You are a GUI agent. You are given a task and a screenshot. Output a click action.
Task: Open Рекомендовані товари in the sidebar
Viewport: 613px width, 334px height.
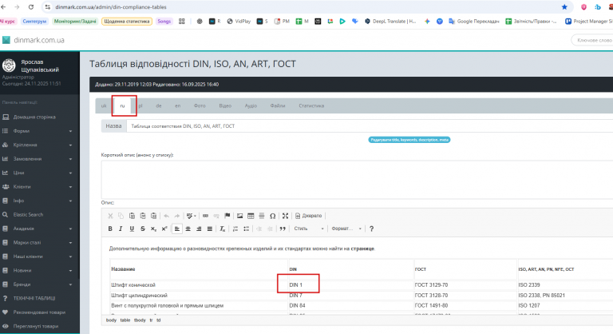(x=38, y=312)
